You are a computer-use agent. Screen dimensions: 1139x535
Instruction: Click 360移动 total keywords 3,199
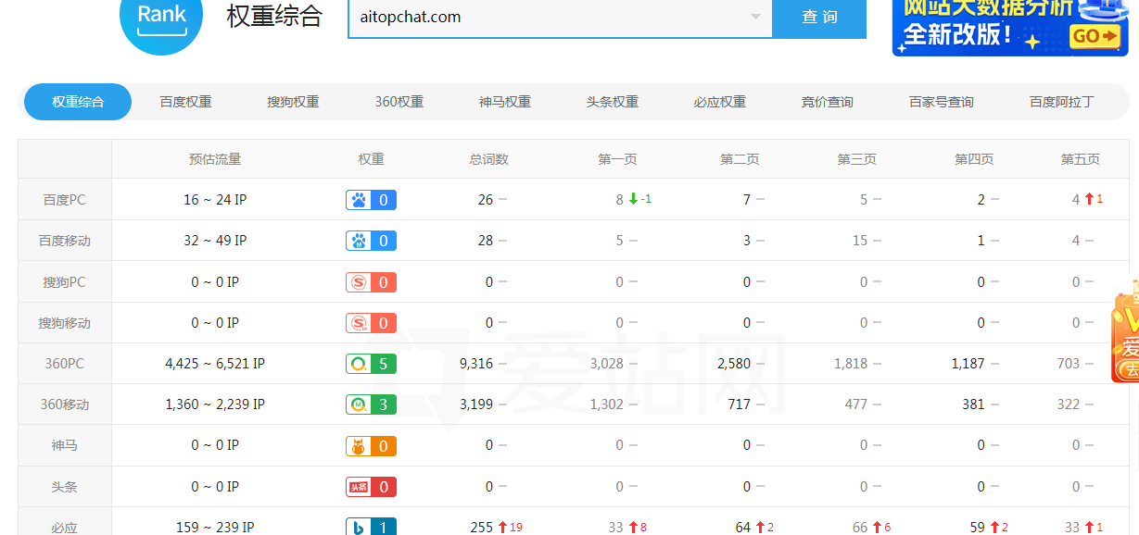coord(476,404)
